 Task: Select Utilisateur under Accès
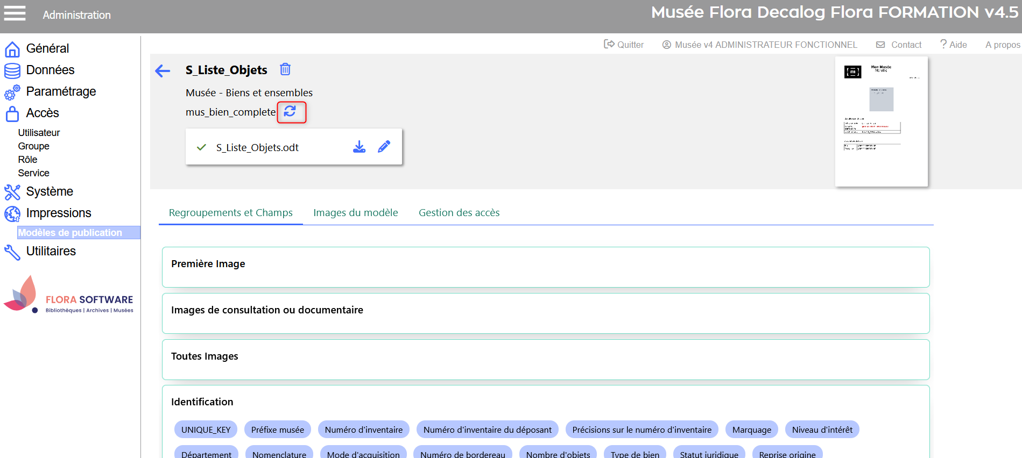pyautogui.click(x=39, y=132)
